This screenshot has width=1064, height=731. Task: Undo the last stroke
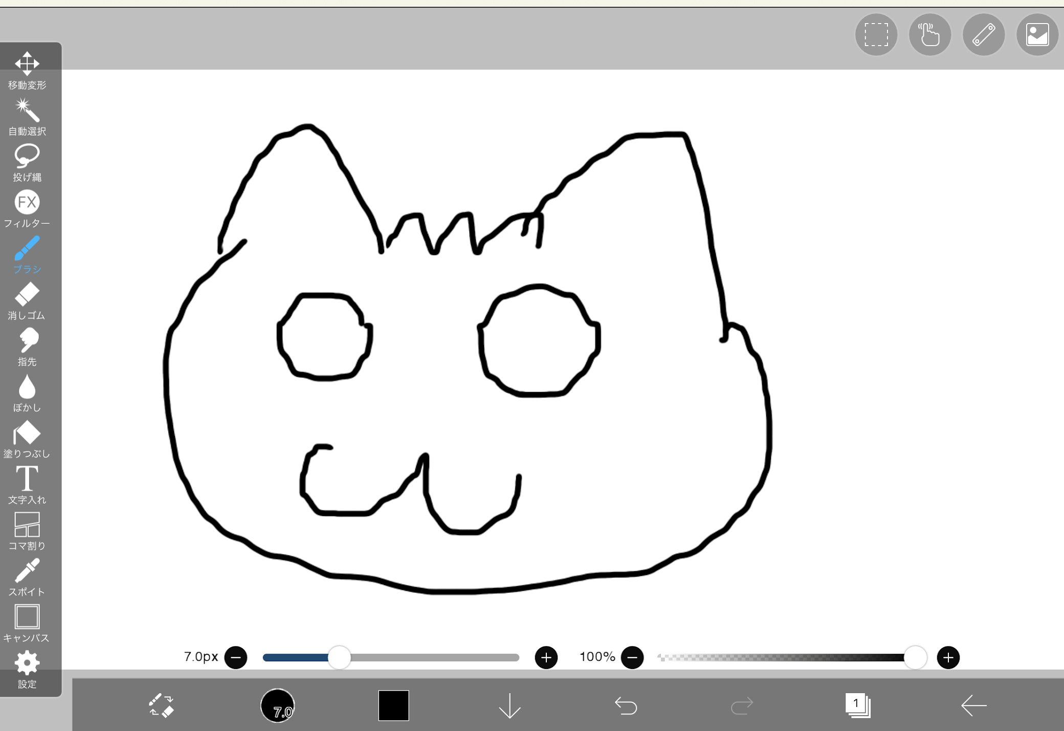[626, 705]
